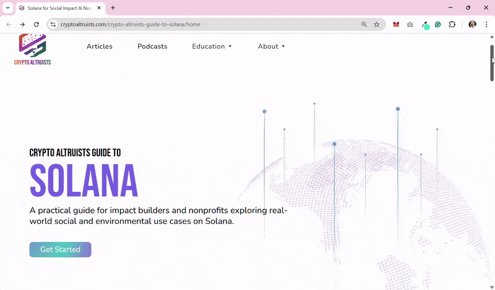Click the Crypto Altruists logo
This screenshot has height=290, width=495.
[32, 49]
